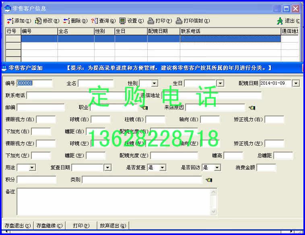Click the 删除 (Delete) toolbar icon

point(66,21)
